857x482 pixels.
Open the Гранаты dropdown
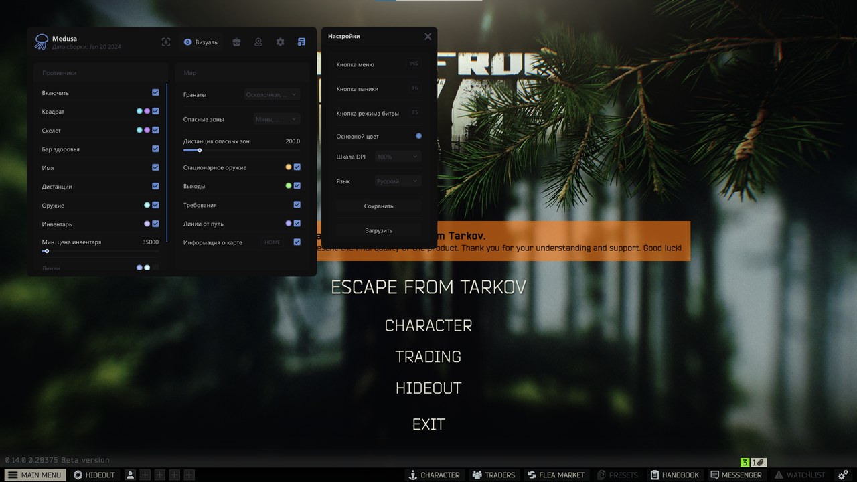(272, 94)
